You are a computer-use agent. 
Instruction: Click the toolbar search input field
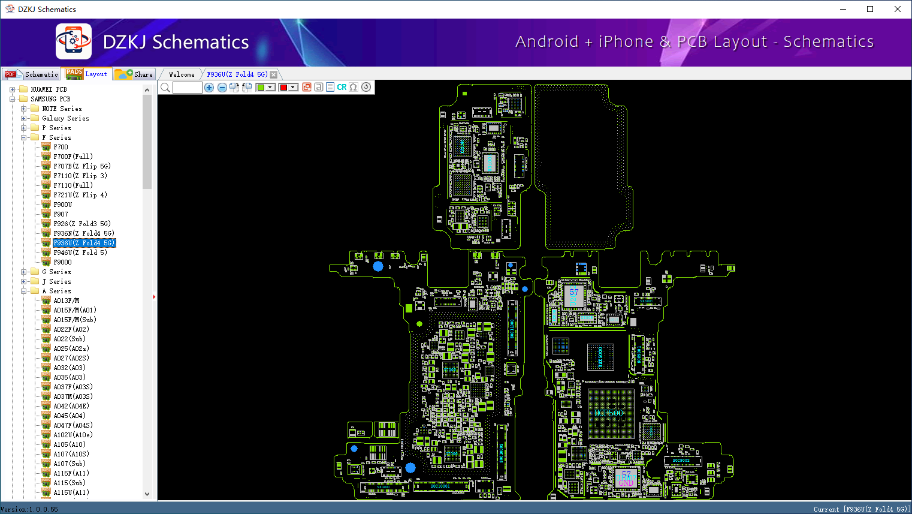(188, 88)
